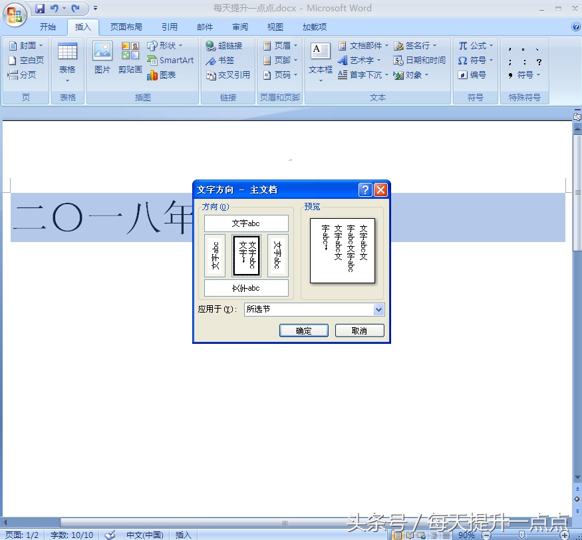
Task: Select bottom rotated Chinese text direction
Action: (x=246, y=288)
